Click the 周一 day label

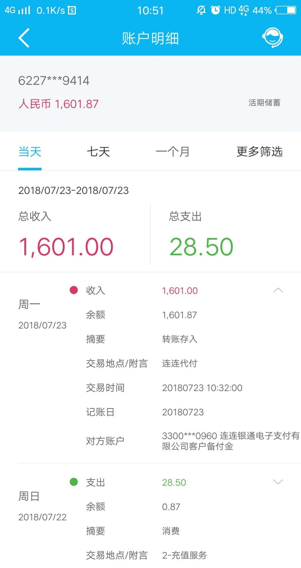[29, 304]
